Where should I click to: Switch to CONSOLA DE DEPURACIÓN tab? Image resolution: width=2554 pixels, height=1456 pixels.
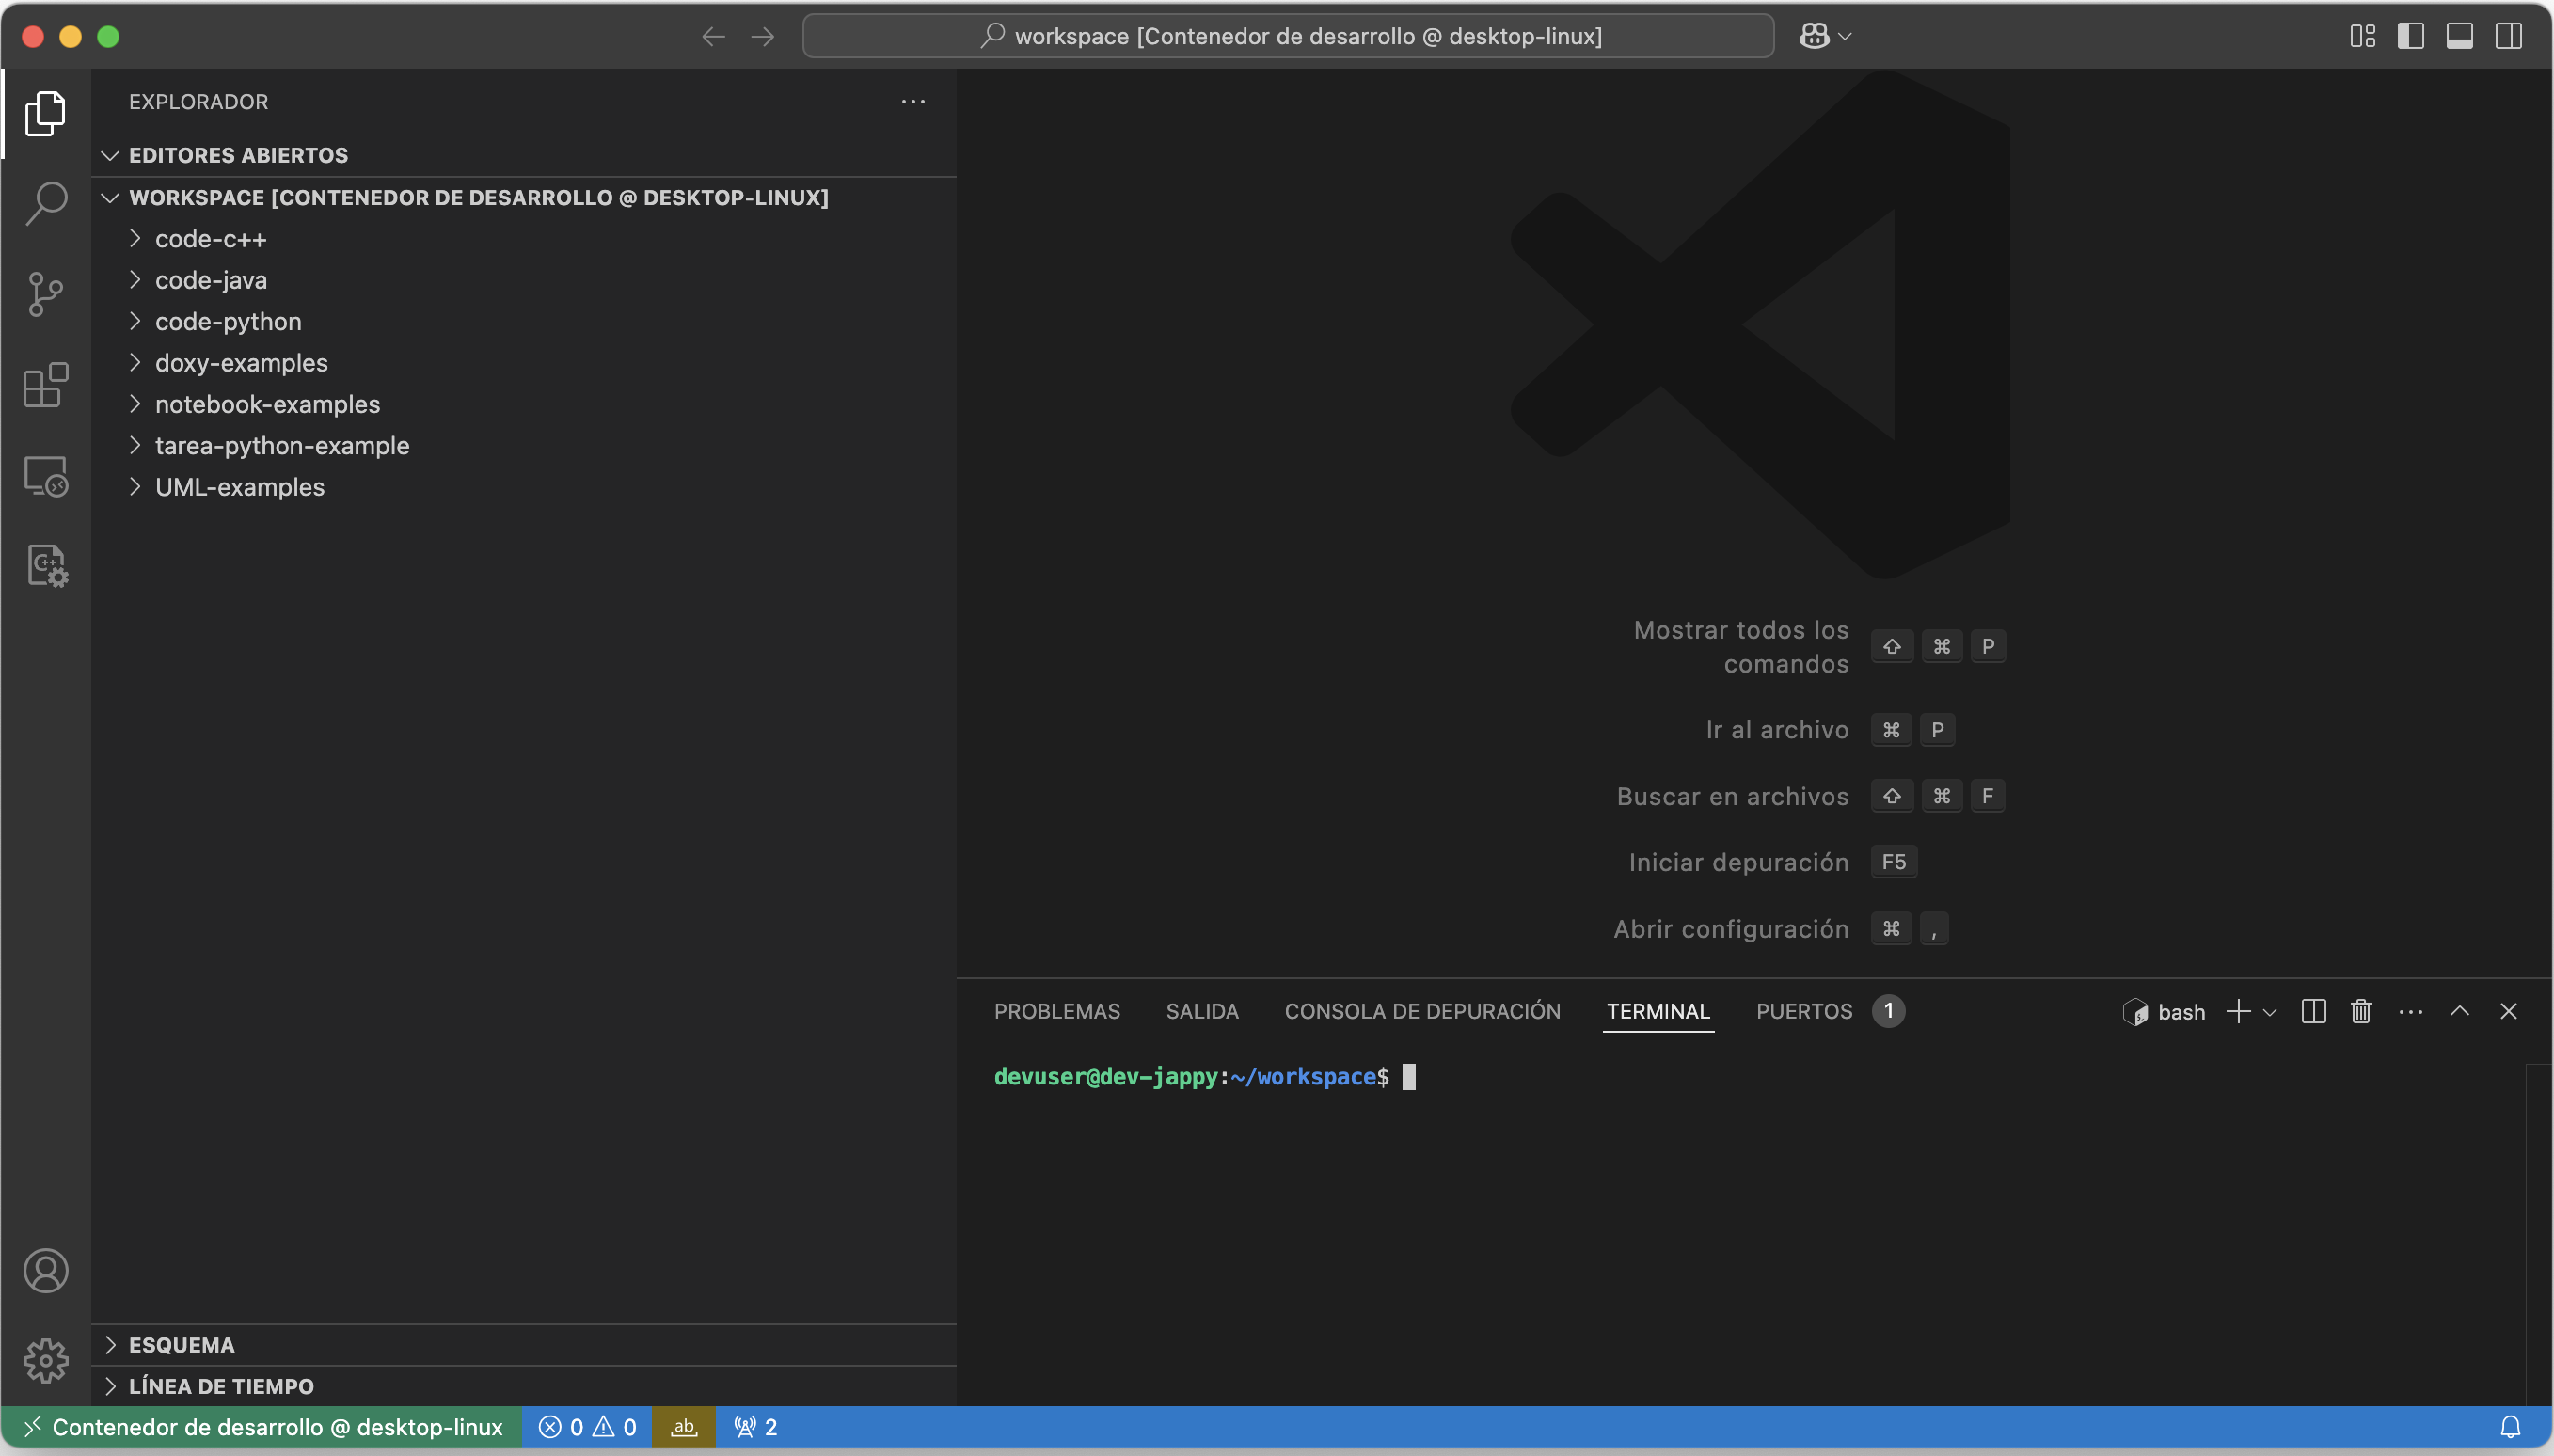(x=1422, y=1011)
